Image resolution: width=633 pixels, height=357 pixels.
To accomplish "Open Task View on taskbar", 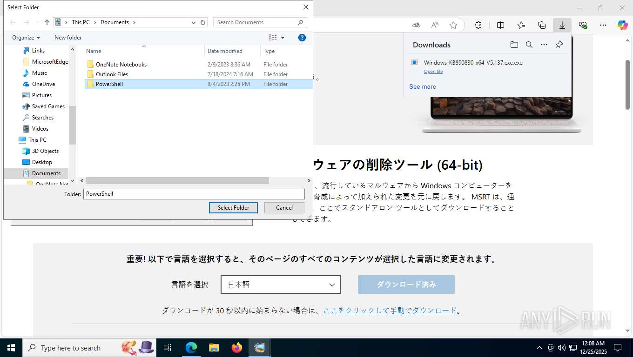I will pyautogui.click(x=168, y=348).
